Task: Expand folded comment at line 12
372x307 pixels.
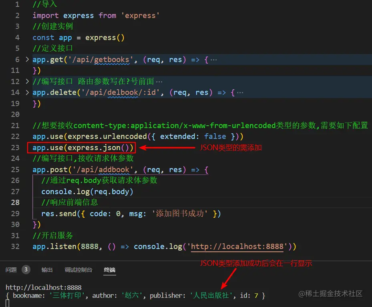Action: [27, 81]
